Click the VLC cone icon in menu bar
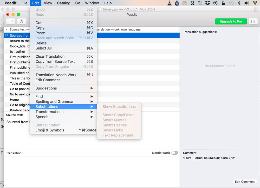 coord(170,3)
